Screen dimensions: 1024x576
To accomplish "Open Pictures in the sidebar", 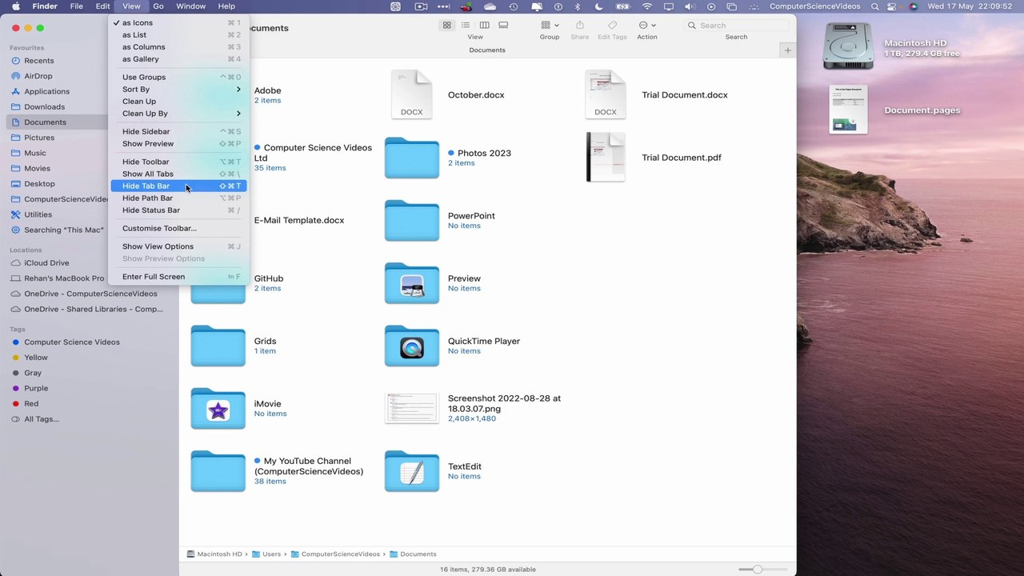I will 39,138.
